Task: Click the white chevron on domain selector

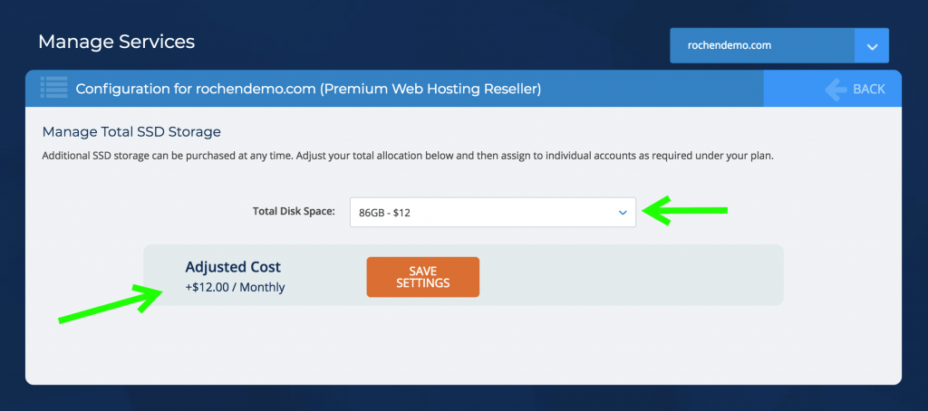Action: coord(872,46)
